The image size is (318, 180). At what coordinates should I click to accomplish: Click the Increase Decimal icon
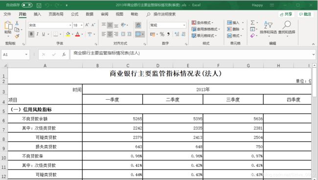pos(177,34)
